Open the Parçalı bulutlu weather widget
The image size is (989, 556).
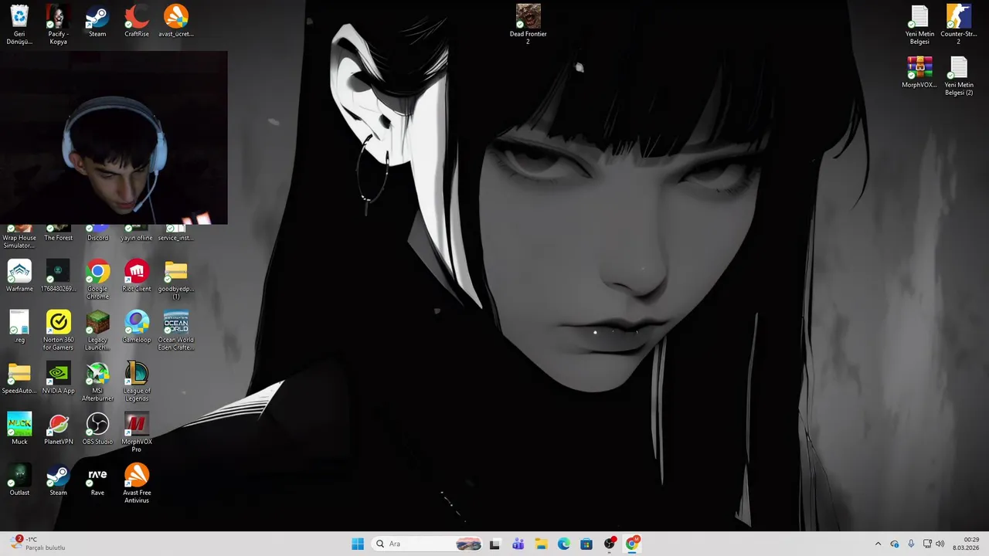37,544
